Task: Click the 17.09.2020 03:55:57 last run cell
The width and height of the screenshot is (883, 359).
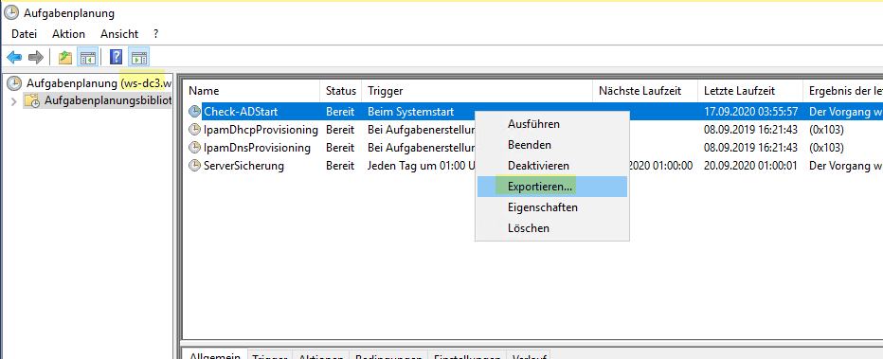Action: coord(750,112)
